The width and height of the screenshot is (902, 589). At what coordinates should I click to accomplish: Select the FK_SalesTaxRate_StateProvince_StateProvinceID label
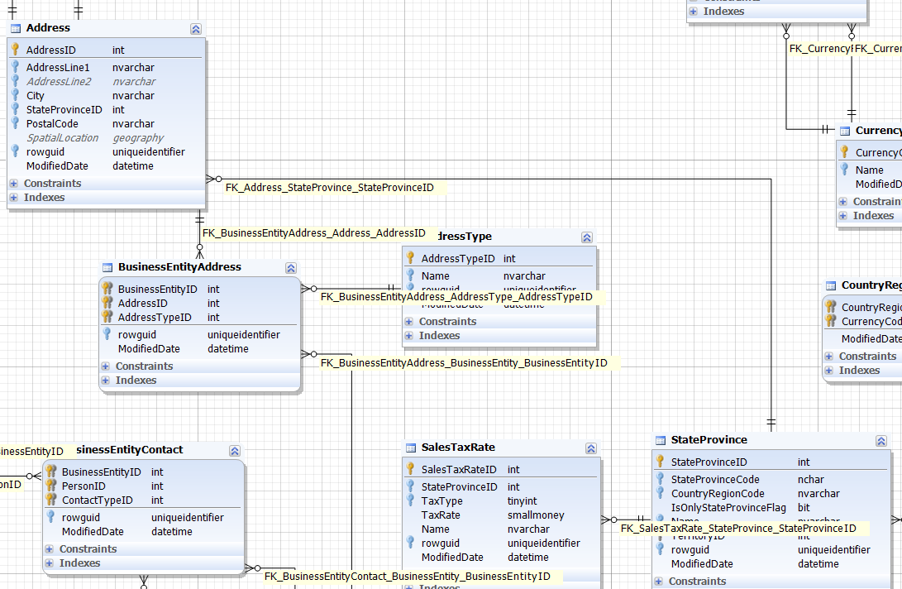point(737,529)
